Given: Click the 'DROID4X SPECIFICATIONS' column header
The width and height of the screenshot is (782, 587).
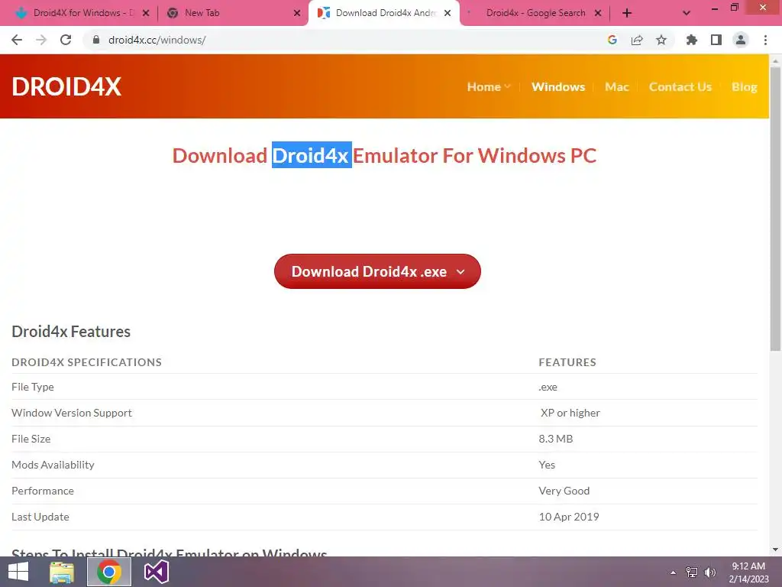Looking at the screenshot, I should [x=86, y=362].
